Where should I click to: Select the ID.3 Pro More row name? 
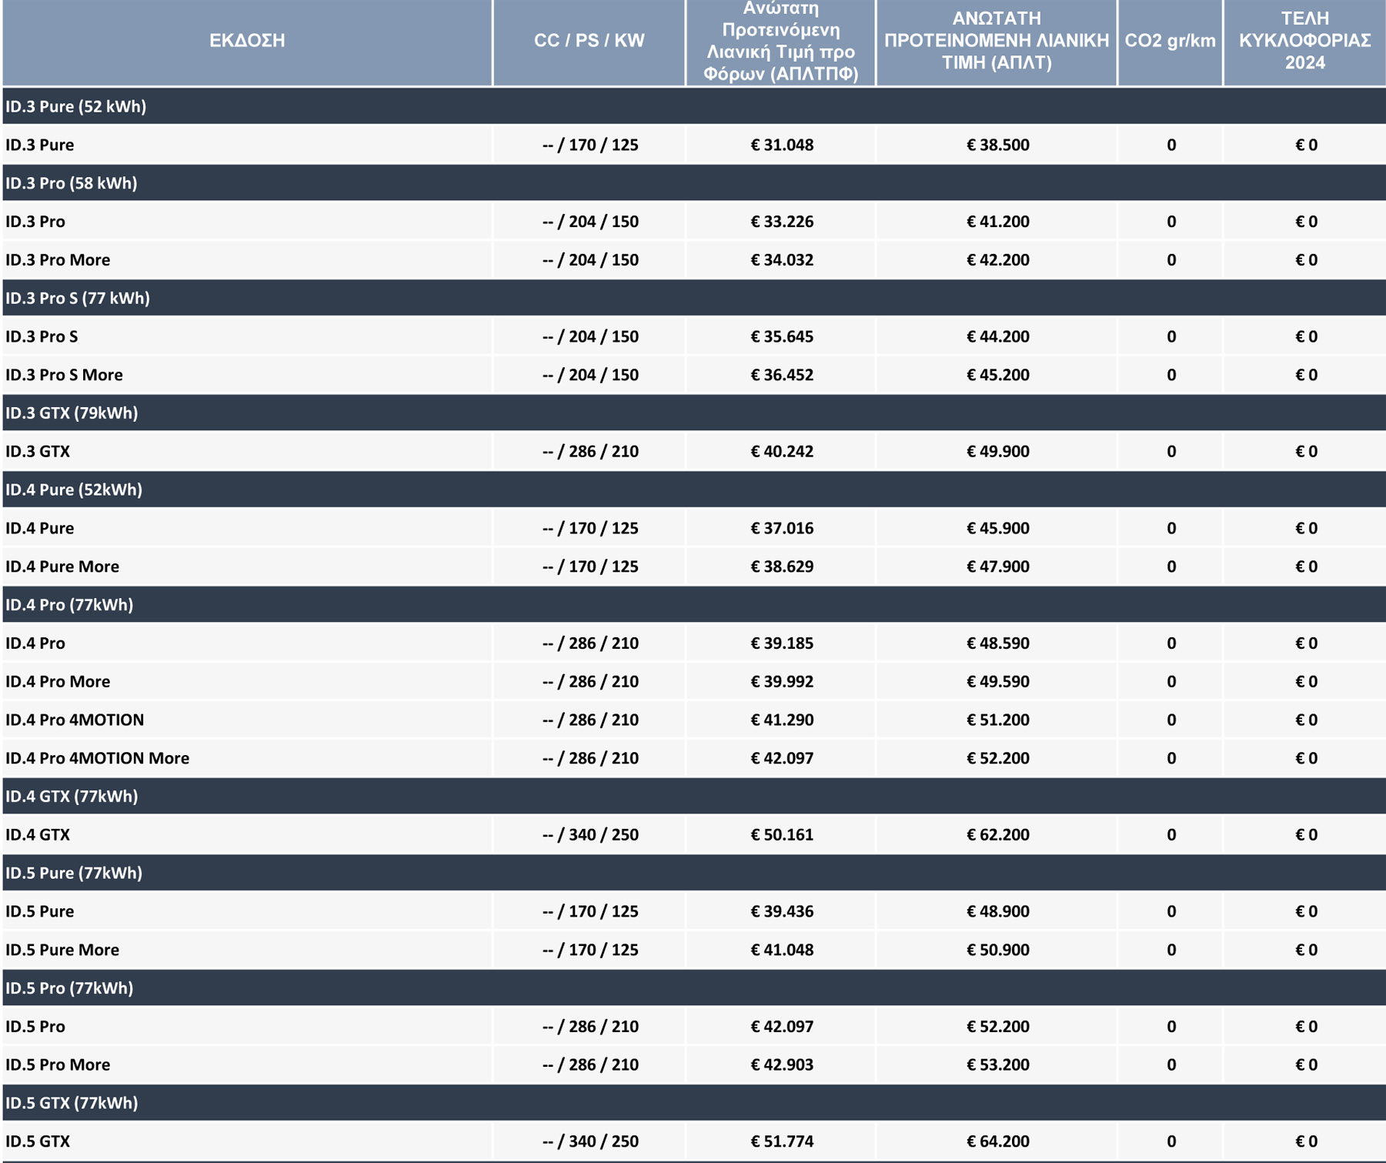pos(58,260)
